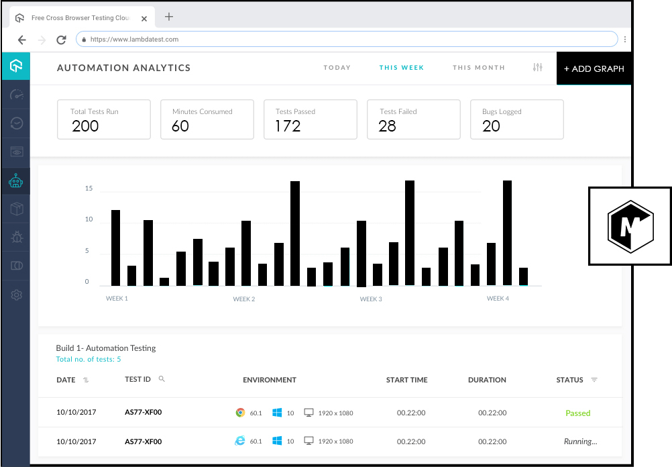
Task: Switch to the THIS MONTH tab
Action: tap(478, 67)
